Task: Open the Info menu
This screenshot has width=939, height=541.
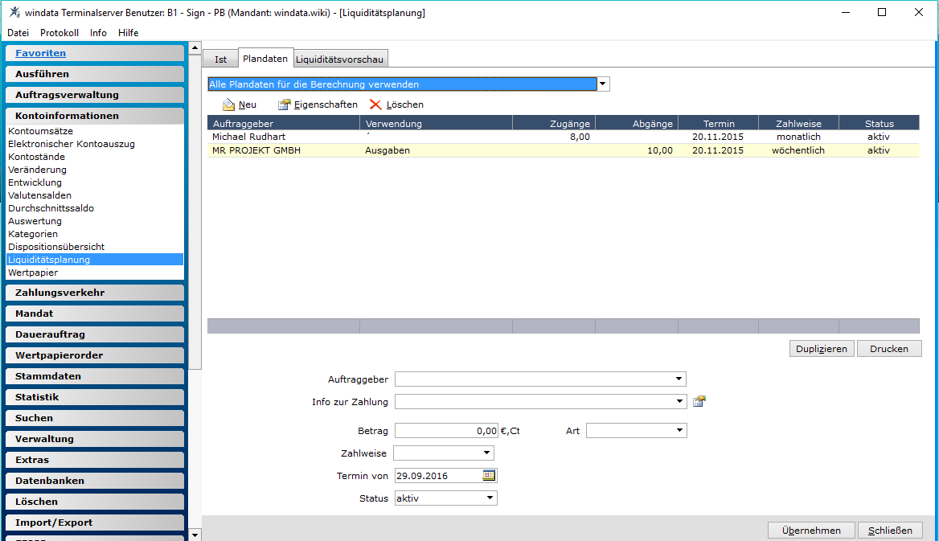Action: point(98,33)
